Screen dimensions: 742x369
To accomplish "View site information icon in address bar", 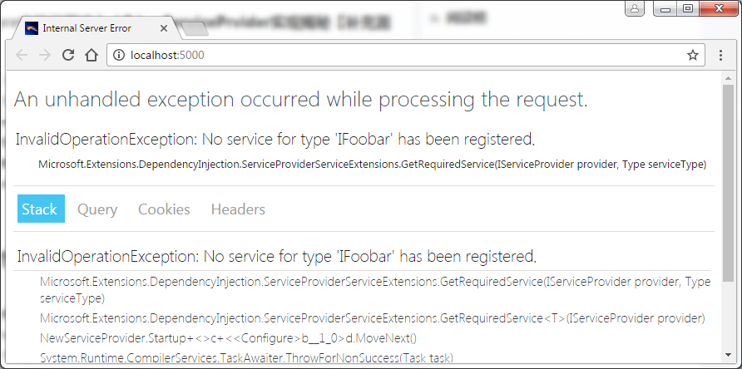I will point(118,56).
